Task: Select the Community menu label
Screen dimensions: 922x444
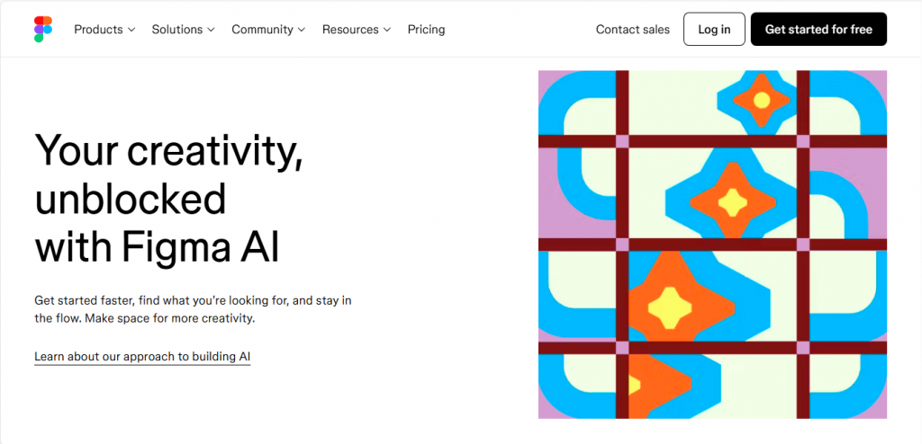Action: pyautogui.click(x=262, y=30)
